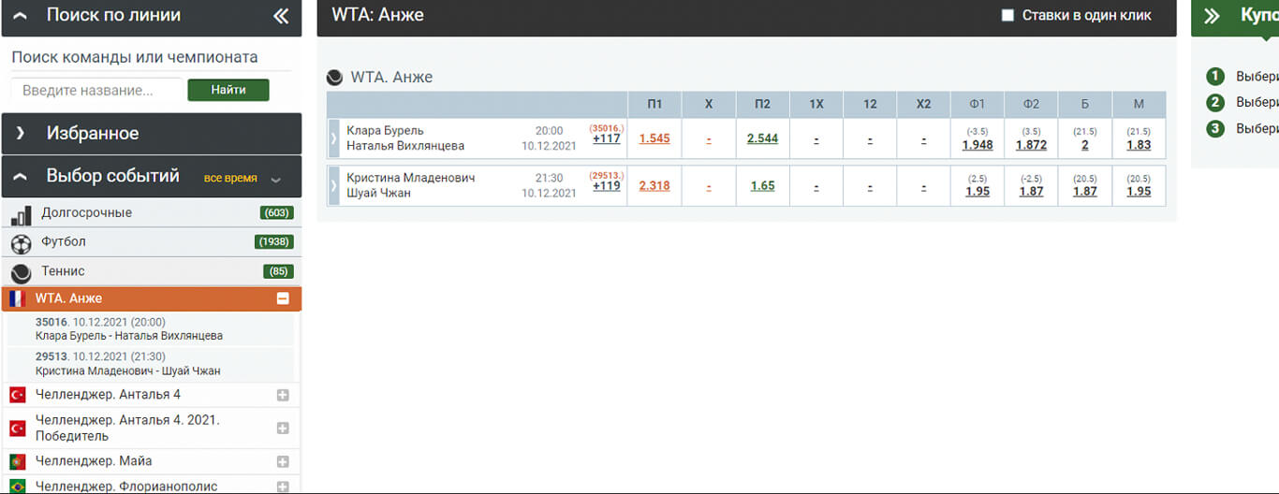Select total over (21.5) odds 2

(x=1085, y=145)
